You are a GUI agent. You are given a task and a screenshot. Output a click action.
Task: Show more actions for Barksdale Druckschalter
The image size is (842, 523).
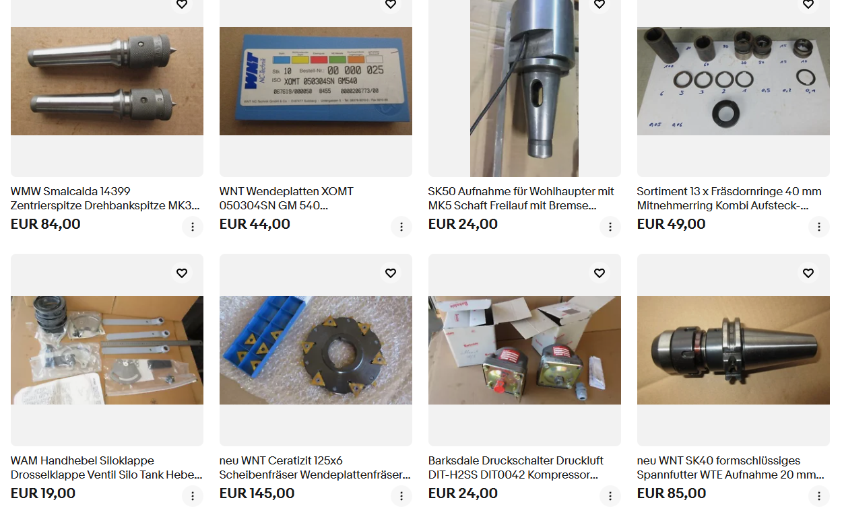610,496
